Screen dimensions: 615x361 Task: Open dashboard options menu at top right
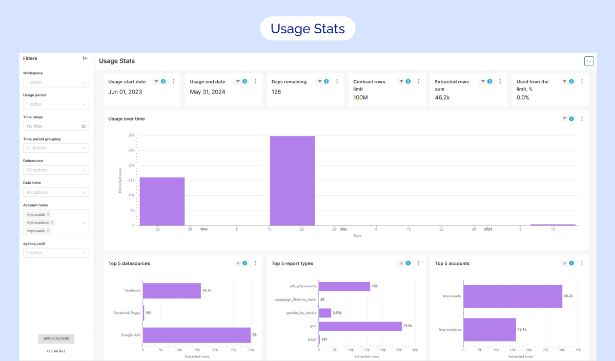[x=589, y=61]
